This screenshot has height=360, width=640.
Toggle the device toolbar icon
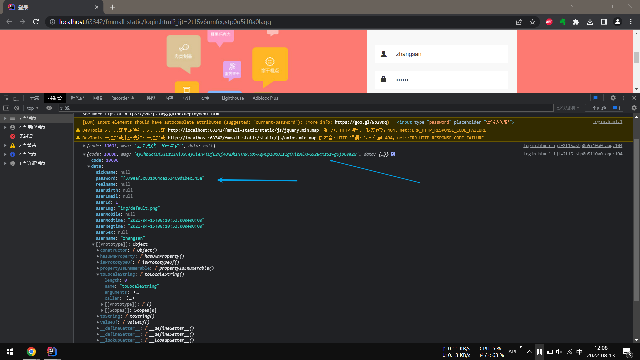[x=16, y=98]
